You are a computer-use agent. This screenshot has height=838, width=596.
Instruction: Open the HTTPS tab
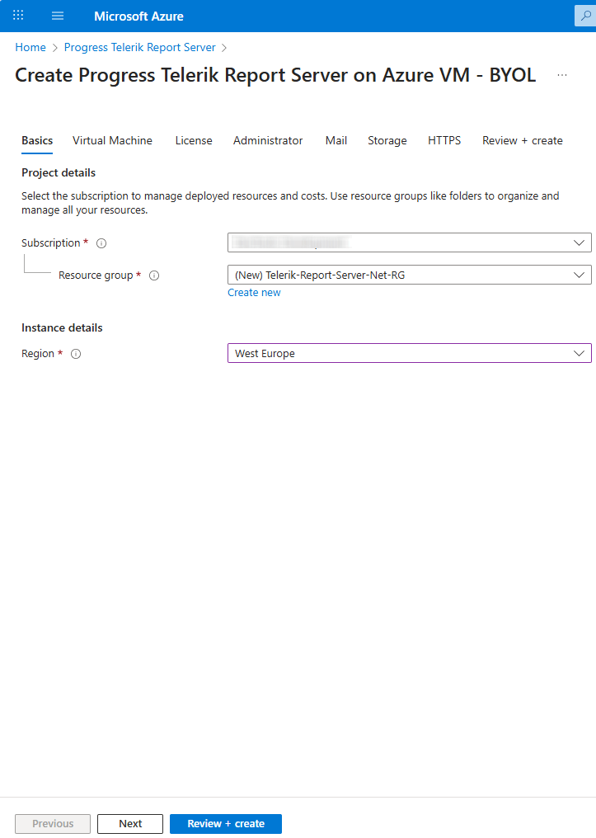(x=444, y=140)
